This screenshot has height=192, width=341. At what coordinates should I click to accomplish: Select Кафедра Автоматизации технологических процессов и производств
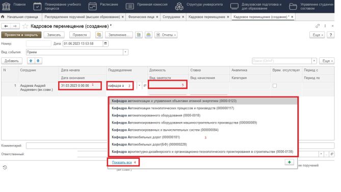pyautogui.click(x=203, y=108)
